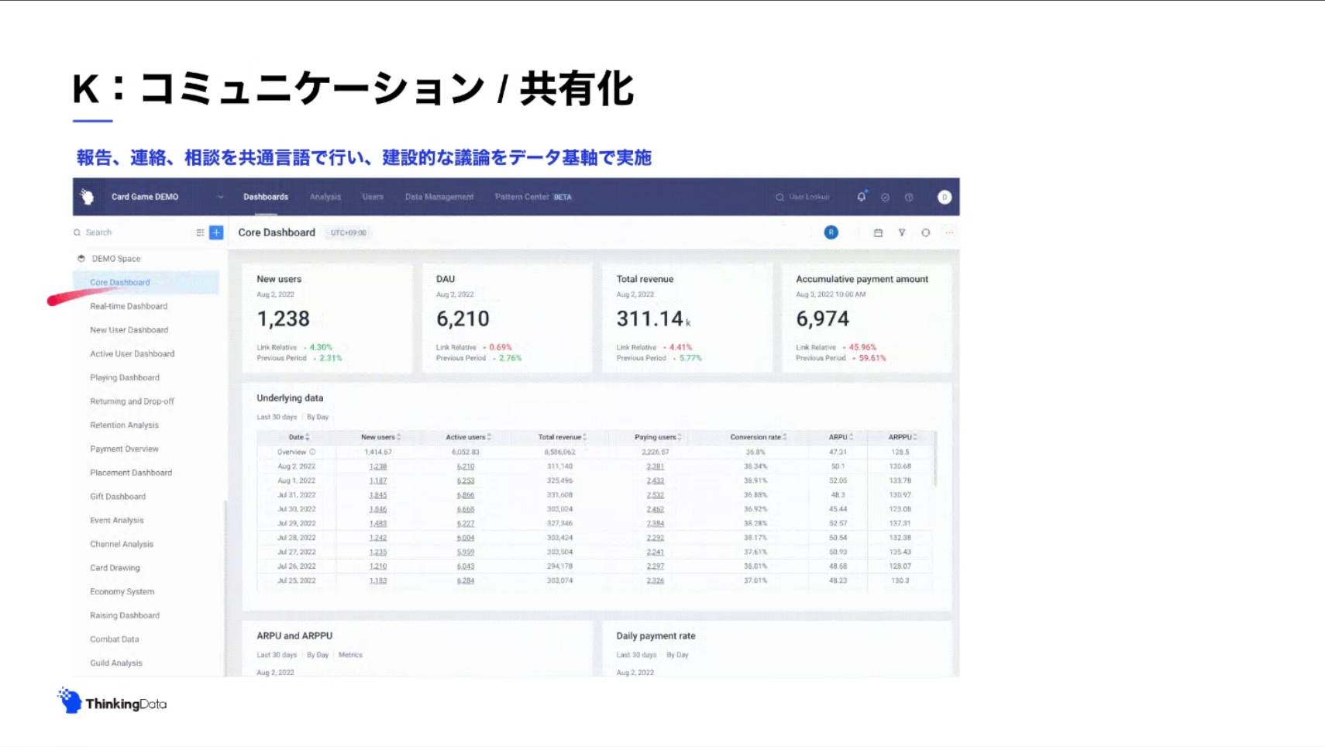Viewport: 1325px width, 747px height.
Task: Sort table by Conversion rate column
Action: 785,437
